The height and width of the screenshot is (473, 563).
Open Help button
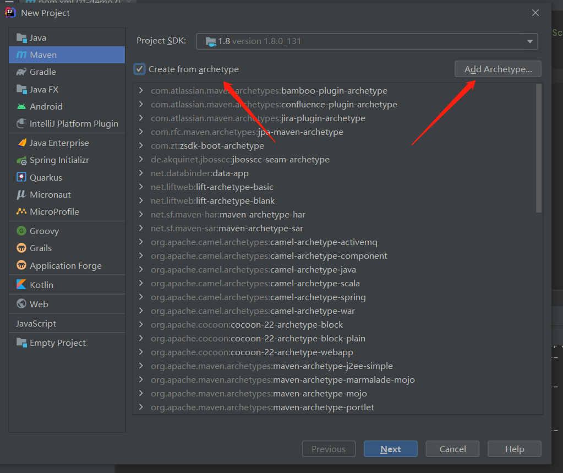coord(514,449)
